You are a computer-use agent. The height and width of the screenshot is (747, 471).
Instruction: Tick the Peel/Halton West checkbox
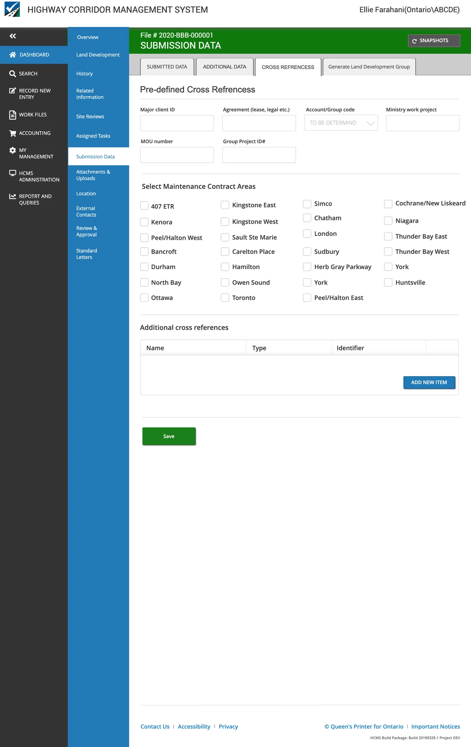[x=144, y=238]
